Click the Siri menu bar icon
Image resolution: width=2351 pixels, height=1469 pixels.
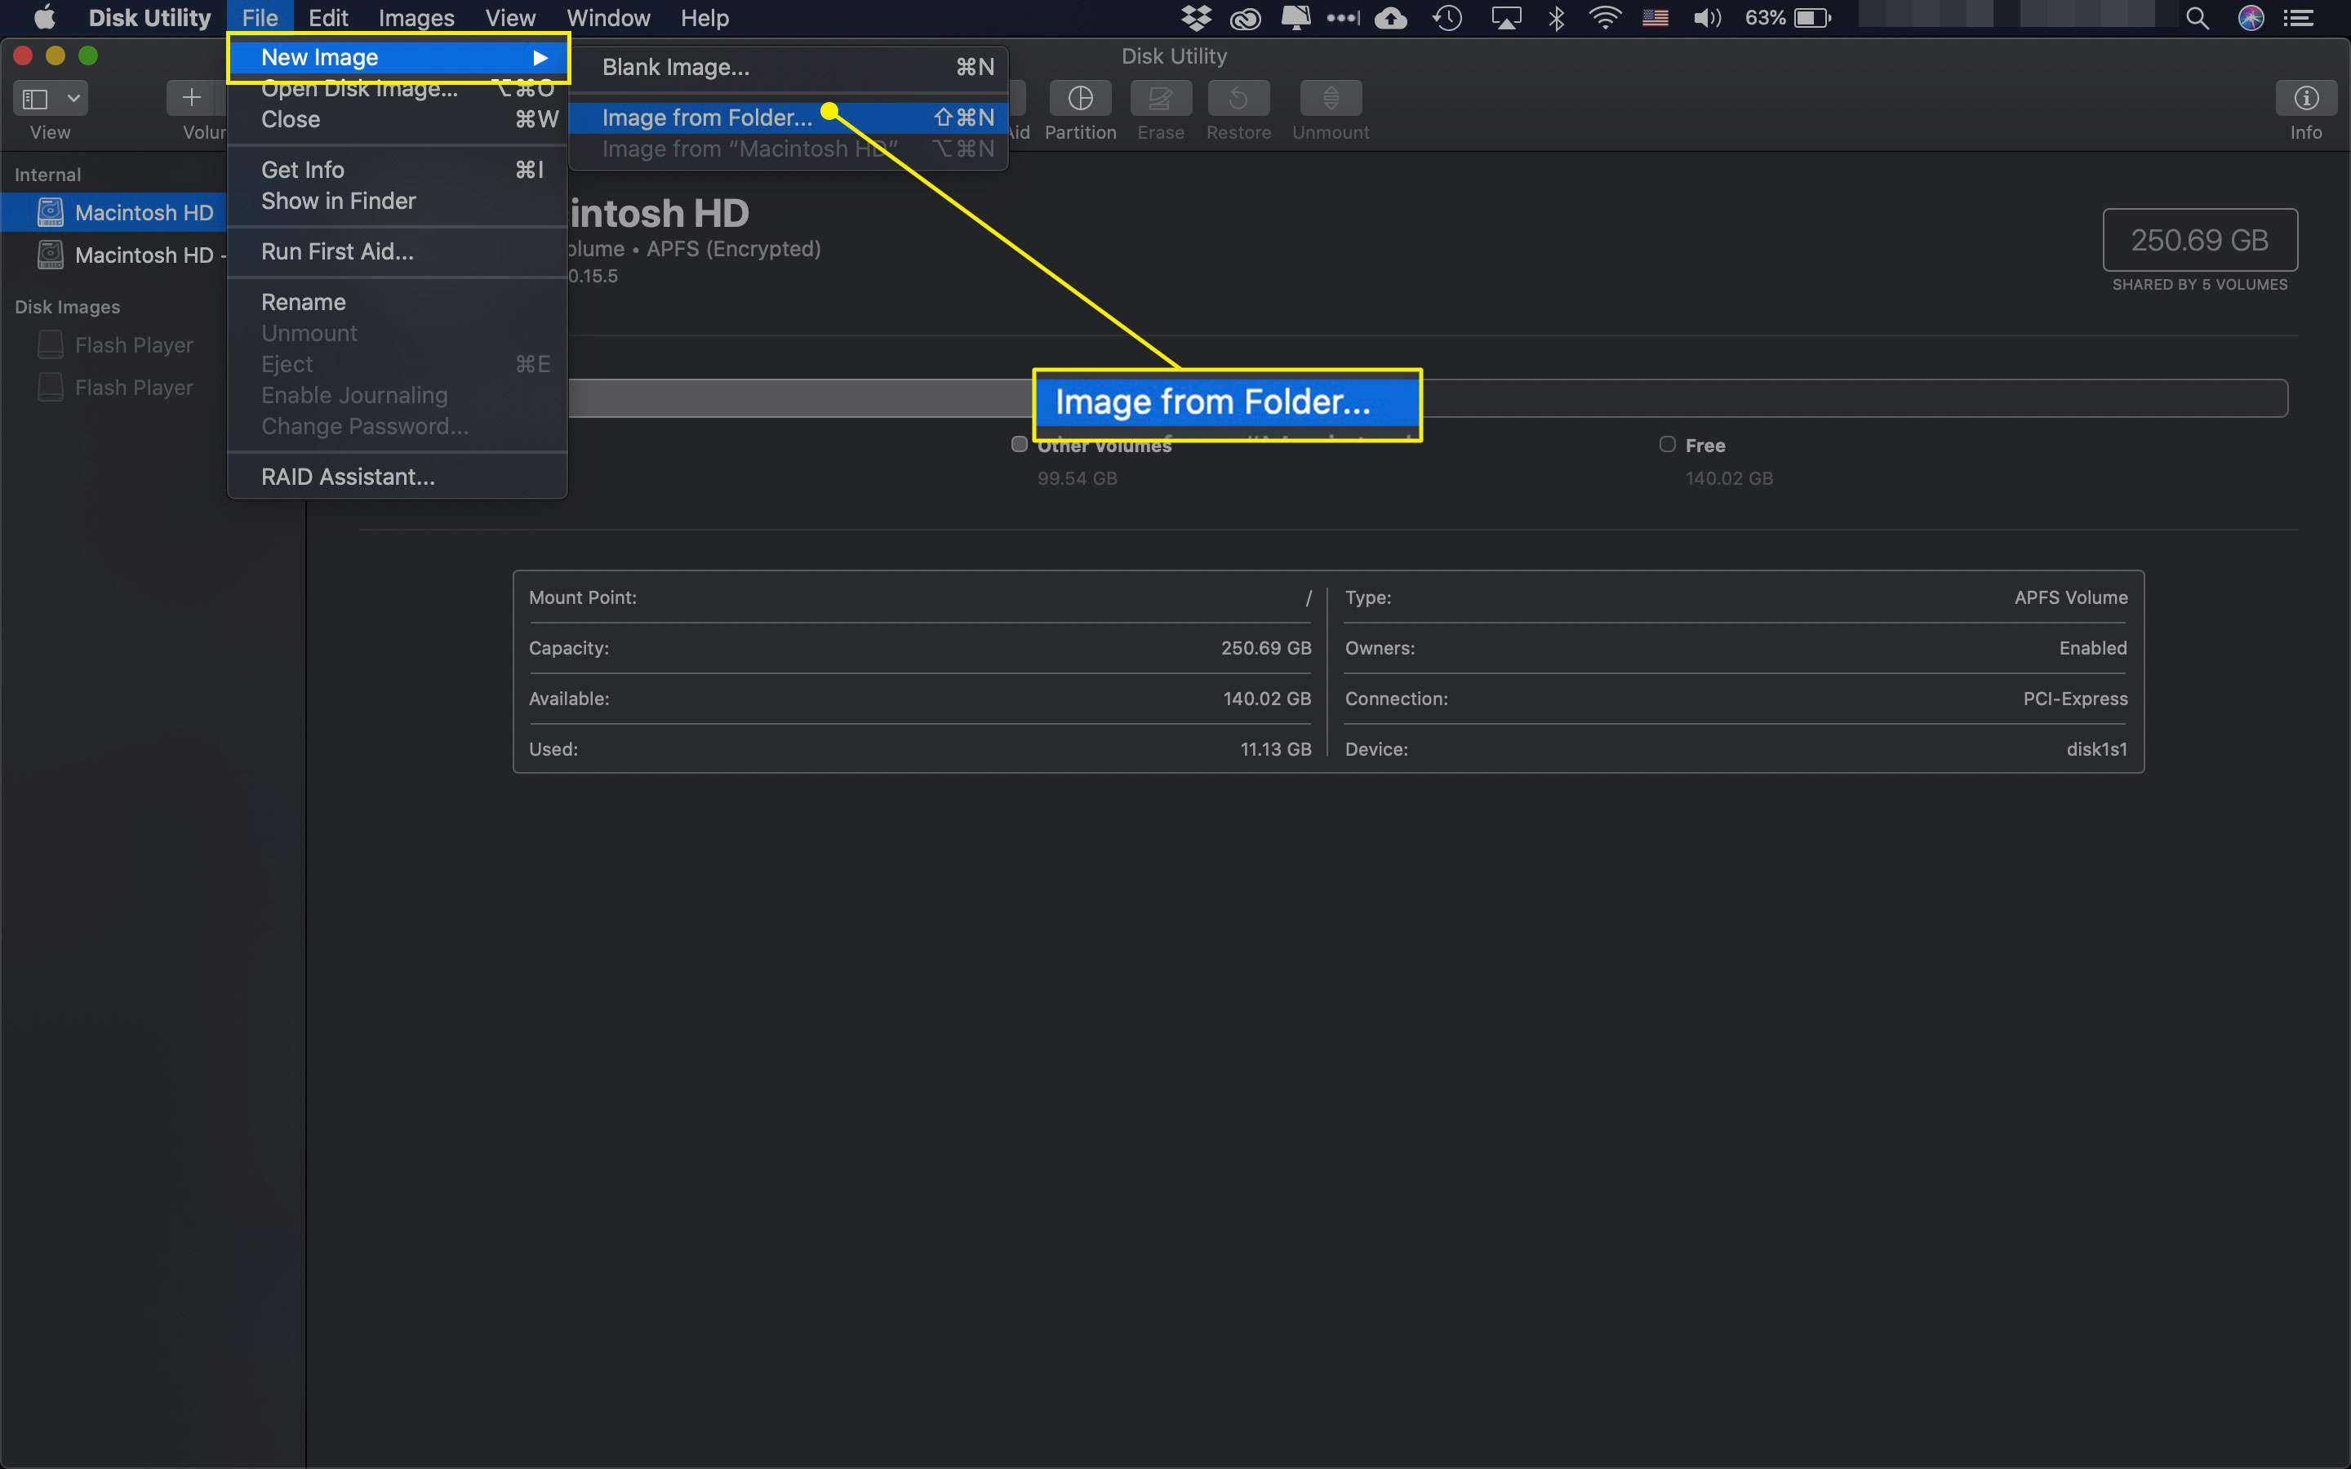2251,17
